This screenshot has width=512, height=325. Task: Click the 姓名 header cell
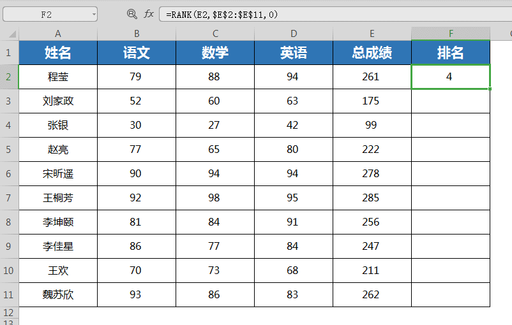pos(58,52)
